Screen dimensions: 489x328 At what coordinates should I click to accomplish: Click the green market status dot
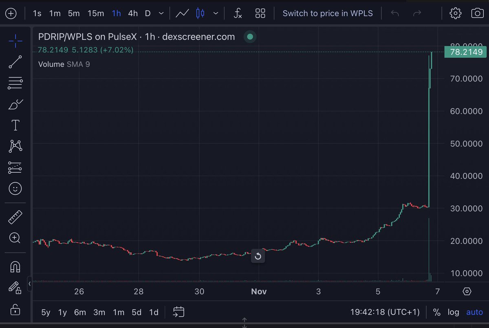(250, 37)
